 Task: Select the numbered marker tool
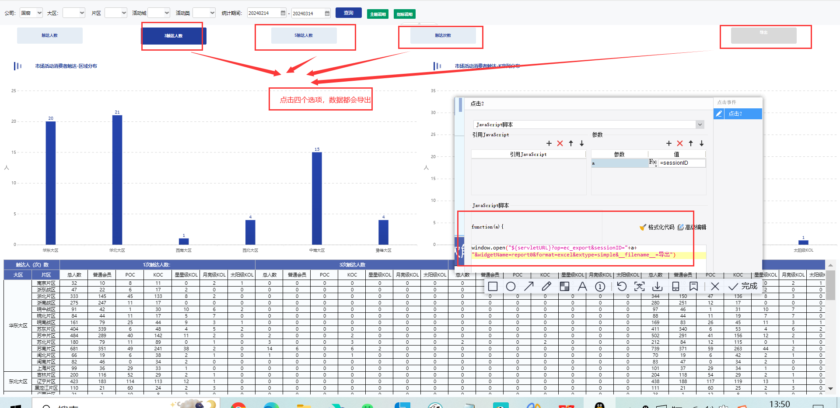[600, 287]
